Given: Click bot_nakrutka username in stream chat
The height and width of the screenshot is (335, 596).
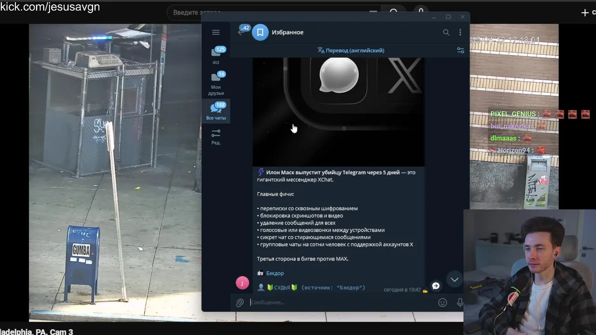Looking at the screenshot, I should pyautogui.click(x=511, y=126).
